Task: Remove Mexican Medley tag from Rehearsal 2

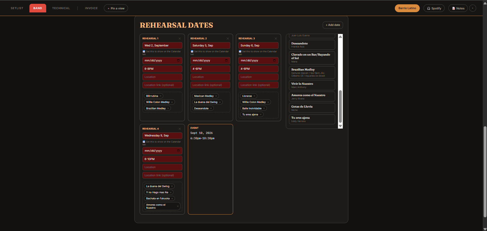Action: (x=216, y=96)
